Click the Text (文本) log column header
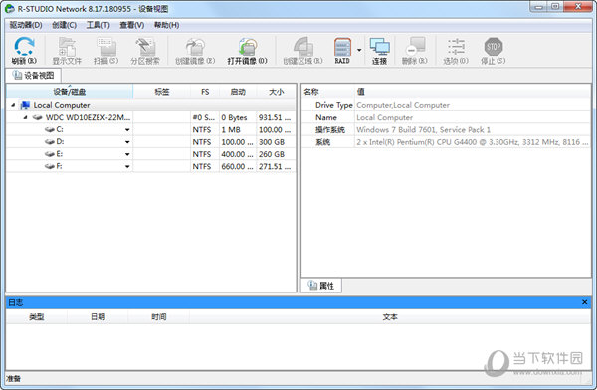The height and width of the screenshot is (390, 597). [390, 316]
